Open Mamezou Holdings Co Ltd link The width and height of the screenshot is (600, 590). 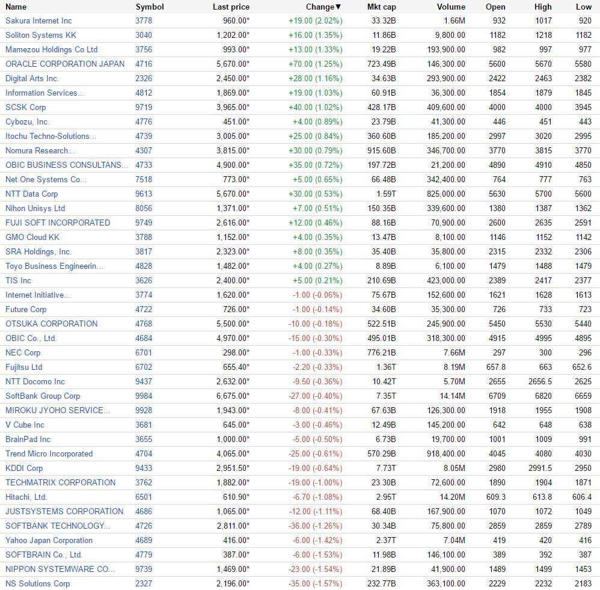pos(52,50)
